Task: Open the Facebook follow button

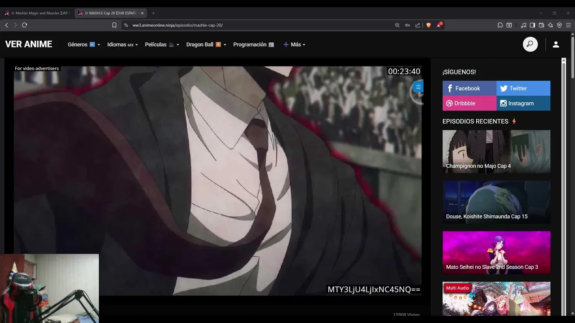Action: click(x=469, y=88)
